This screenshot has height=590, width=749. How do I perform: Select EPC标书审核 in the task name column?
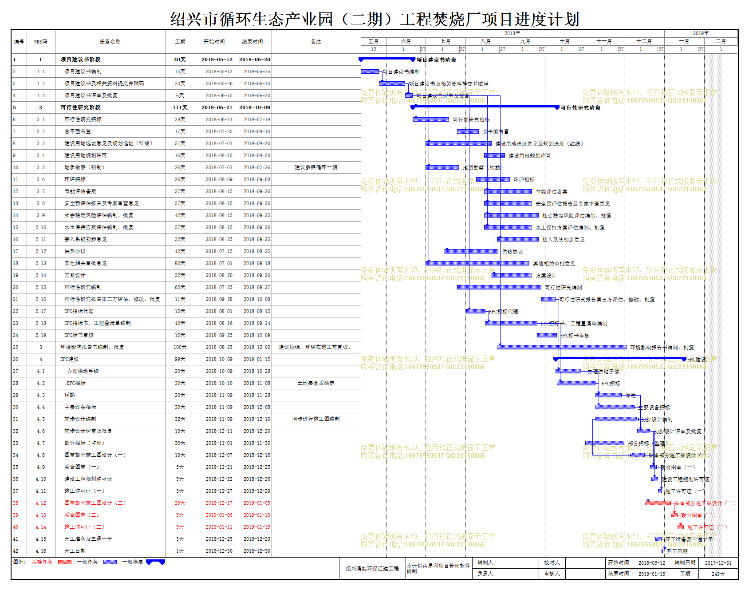coord(79,335)
